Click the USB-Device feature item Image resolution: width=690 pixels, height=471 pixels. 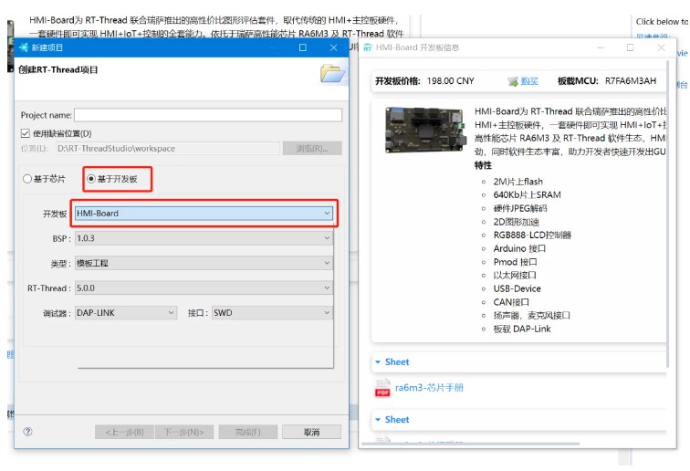[517, 288]
